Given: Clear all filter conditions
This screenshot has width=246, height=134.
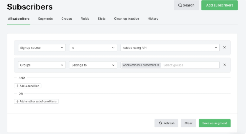Looking at the screenshot, I should (188, 123).
